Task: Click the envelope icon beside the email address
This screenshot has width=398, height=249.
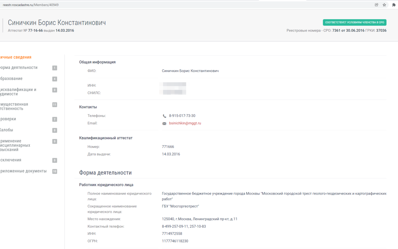Action: pos(164,123)
